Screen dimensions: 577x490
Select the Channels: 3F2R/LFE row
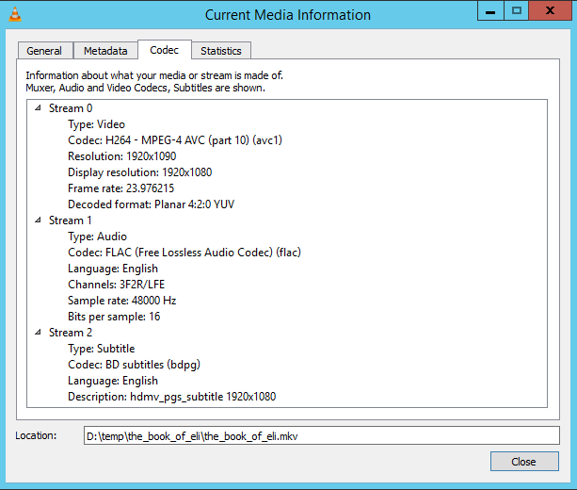pyautogui.click(x=117, y=285)
